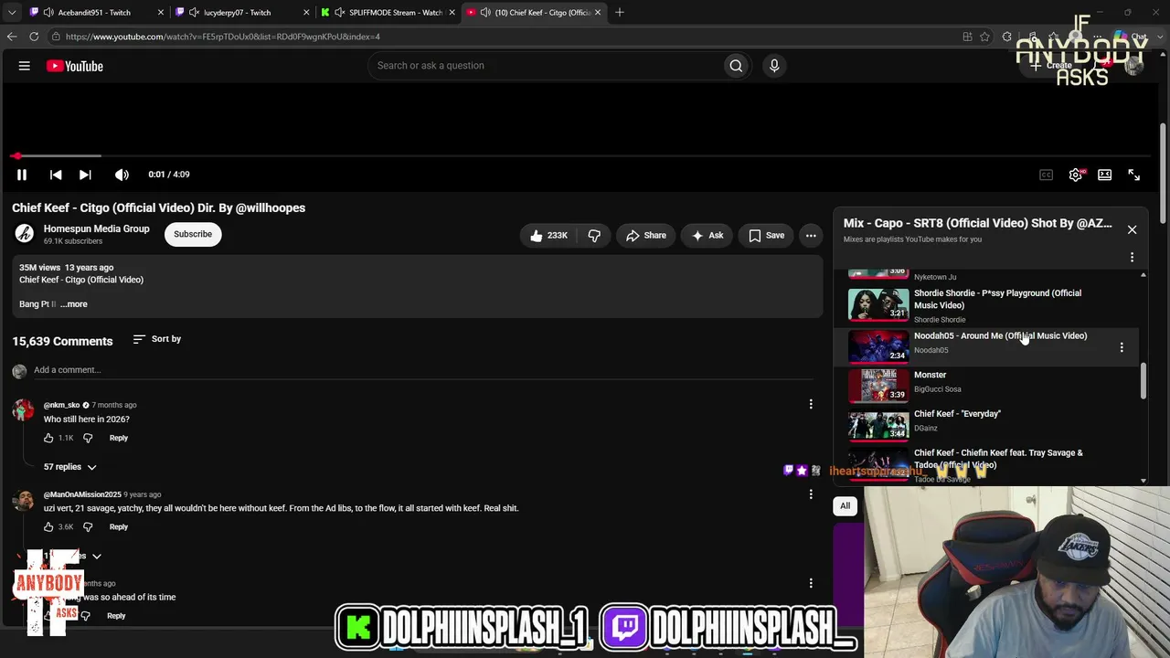Open the comments Sort by menu

coord(156,339)
